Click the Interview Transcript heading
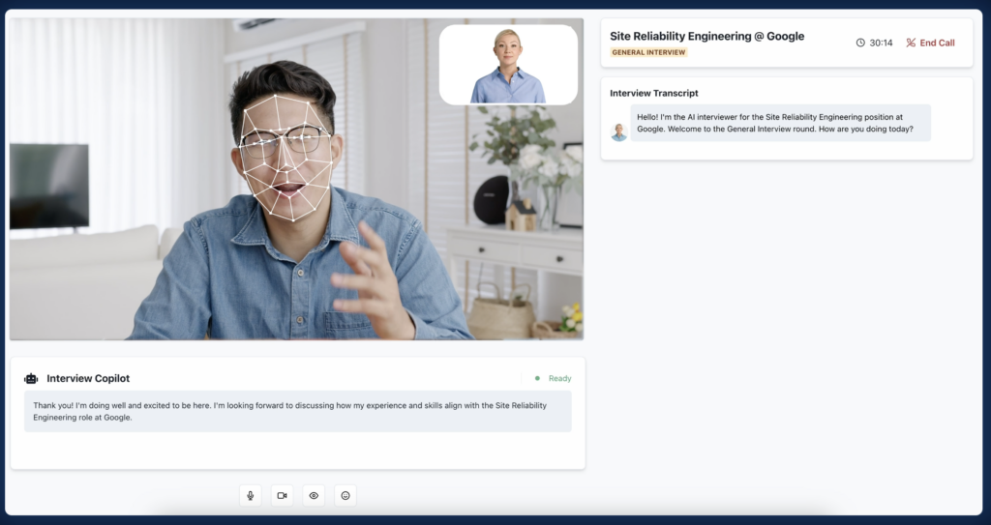Viewport: 991px width, 525px height. (653, 93)
